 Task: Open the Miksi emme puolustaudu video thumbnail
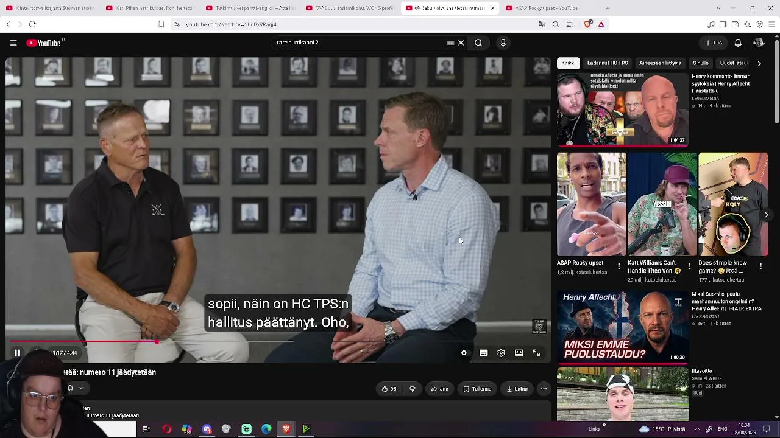coord(623,327)
